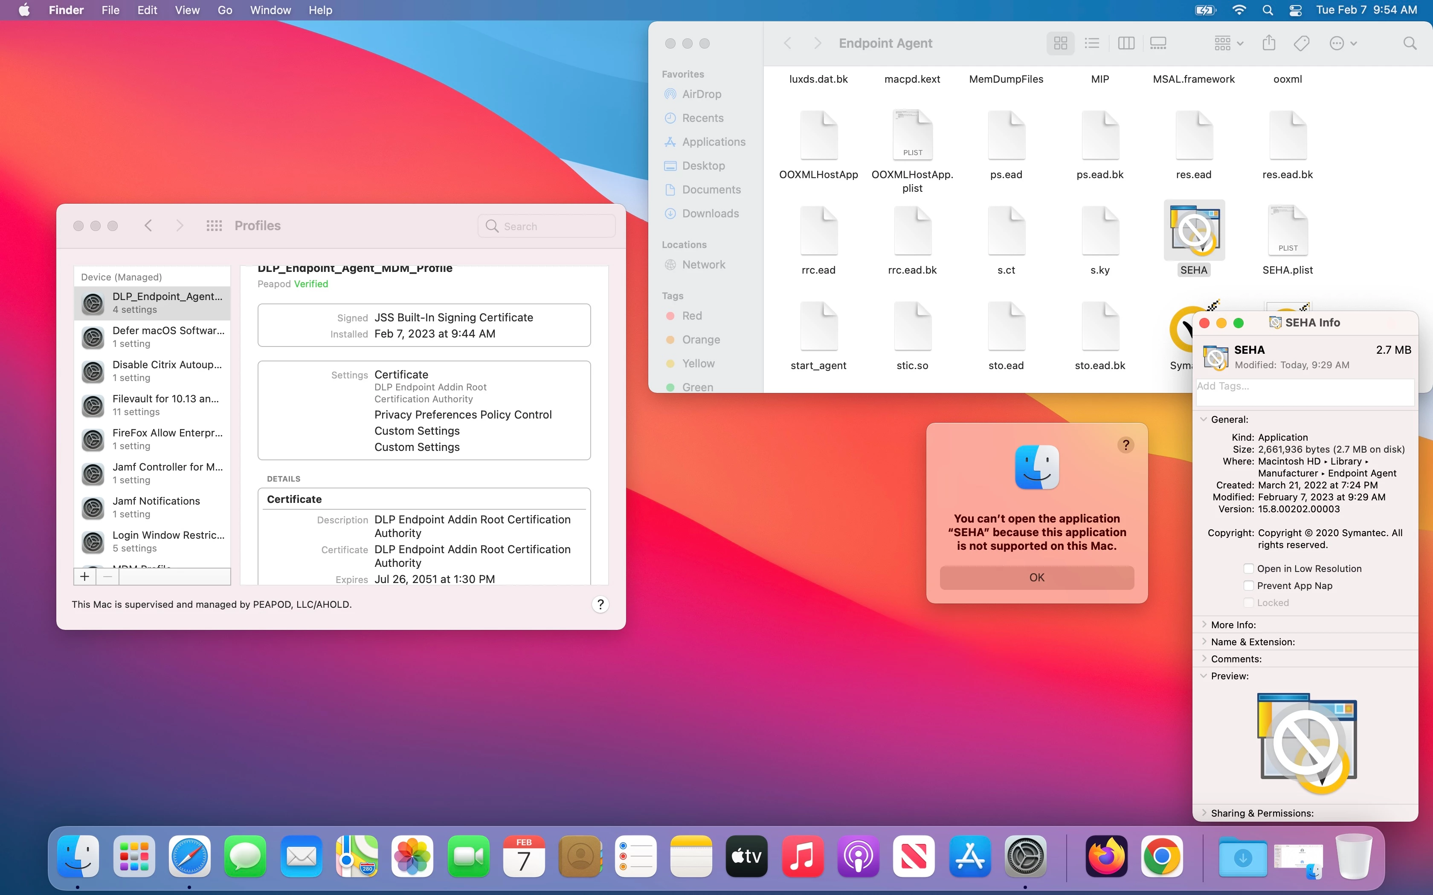Check the Prevent App Nap option

click(1248, 586)
